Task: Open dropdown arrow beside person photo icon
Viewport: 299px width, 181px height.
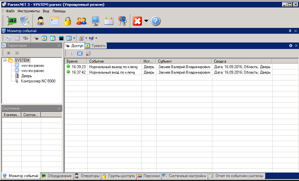Action: (86, 38)
